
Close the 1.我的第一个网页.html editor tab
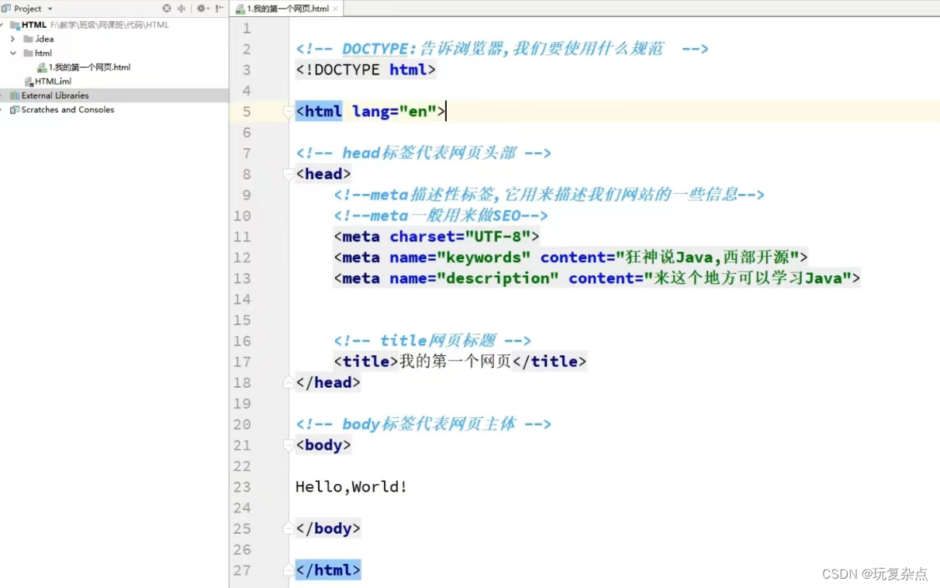click(335, 9)
